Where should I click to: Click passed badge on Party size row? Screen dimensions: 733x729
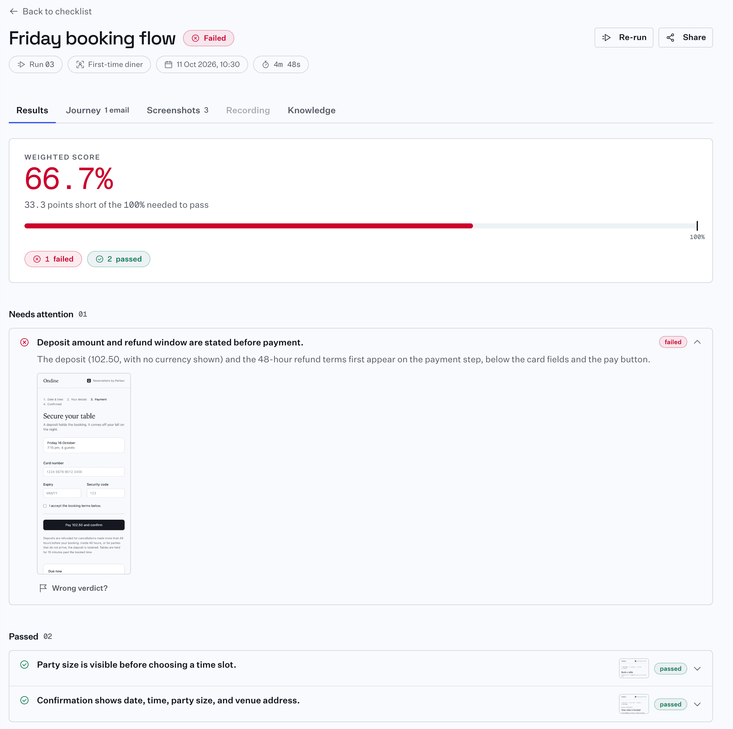point(670,669)
